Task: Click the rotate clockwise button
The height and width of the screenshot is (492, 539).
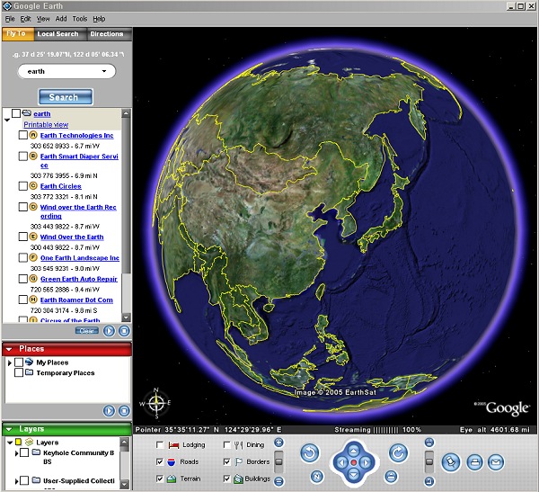Action: pyautogui.click(x=398, y=452)
